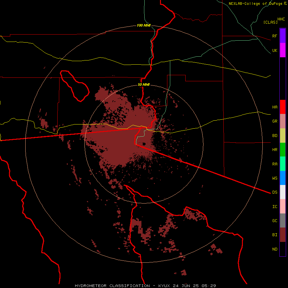Click the GR legend label
The image size is (288, 288).
click(x=275, y=121)
